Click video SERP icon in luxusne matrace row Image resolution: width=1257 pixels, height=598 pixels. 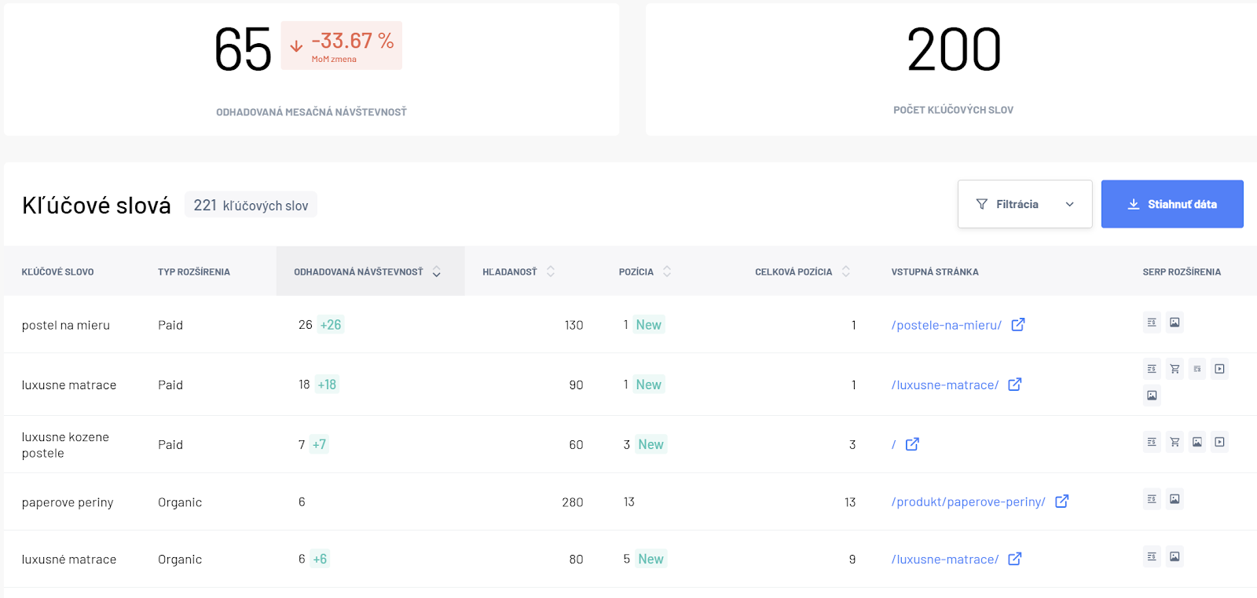click(x=1219, y=369)
